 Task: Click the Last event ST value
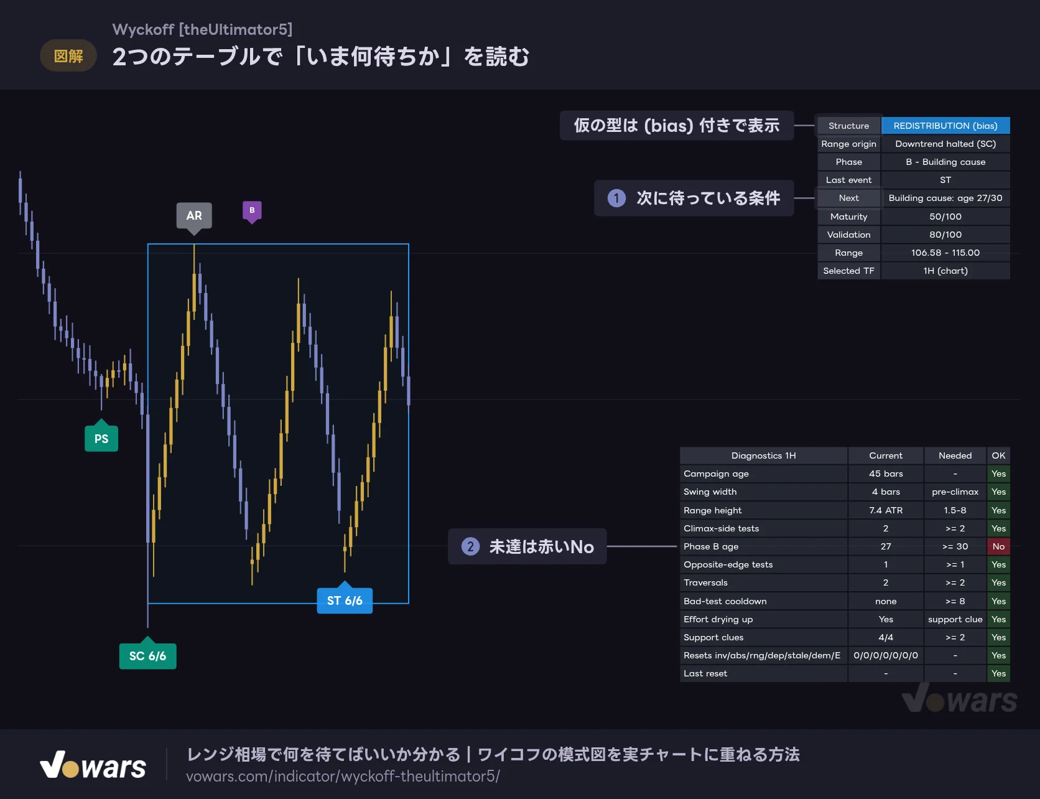coord(945,180)
